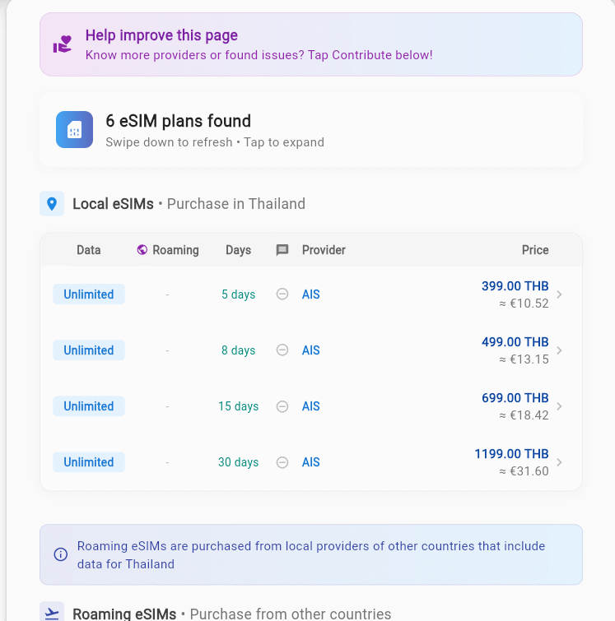This screenshot has width=615, height=621.
Task: Click the ≈ €18.42 converted price
Action: pyautogui.click(x=524, y=415)
